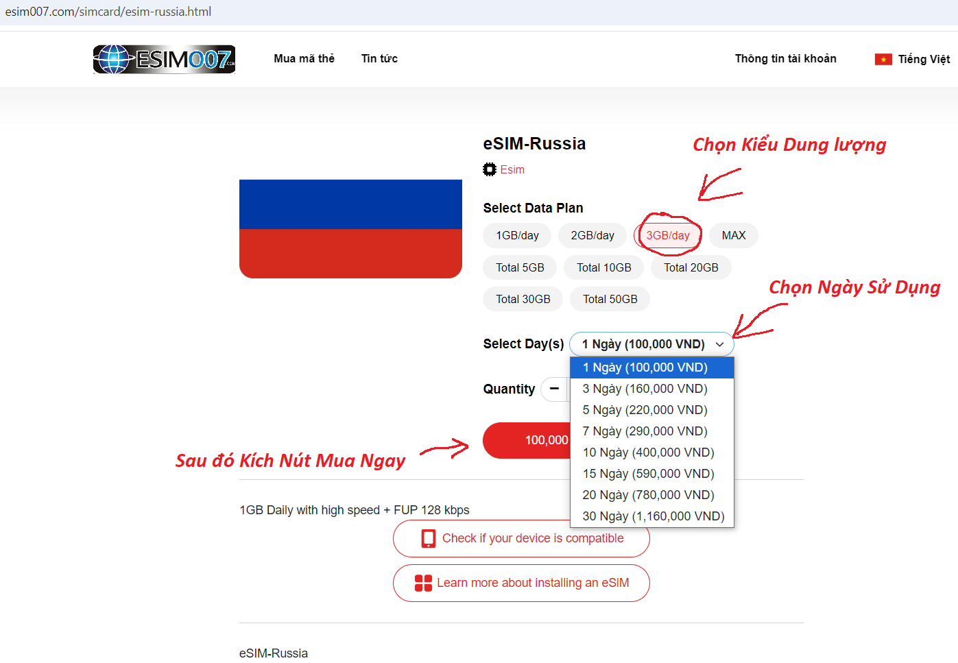Screen dimensions: 958x663
Task: Select the Total 20GB plan
Action: (691, 267)
